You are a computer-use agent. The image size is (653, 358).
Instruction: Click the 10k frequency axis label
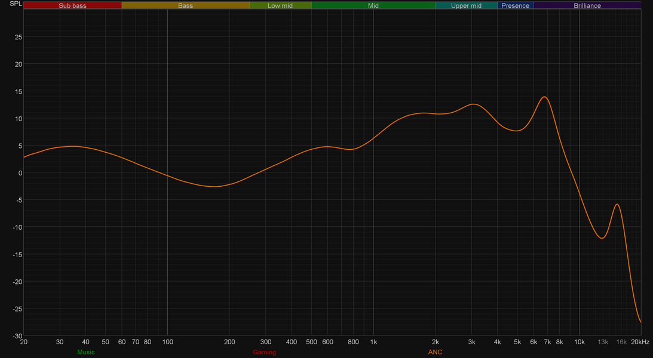point(580,342)
